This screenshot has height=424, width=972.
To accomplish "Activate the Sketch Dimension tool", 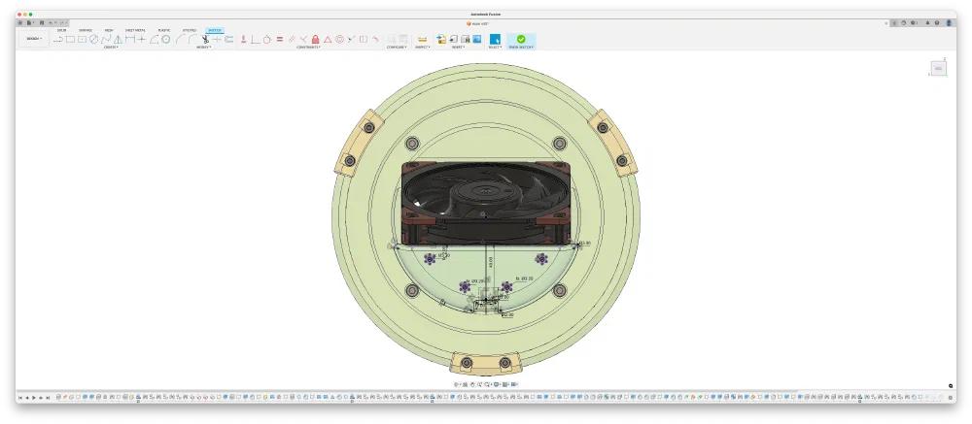I will click(130, 39).
